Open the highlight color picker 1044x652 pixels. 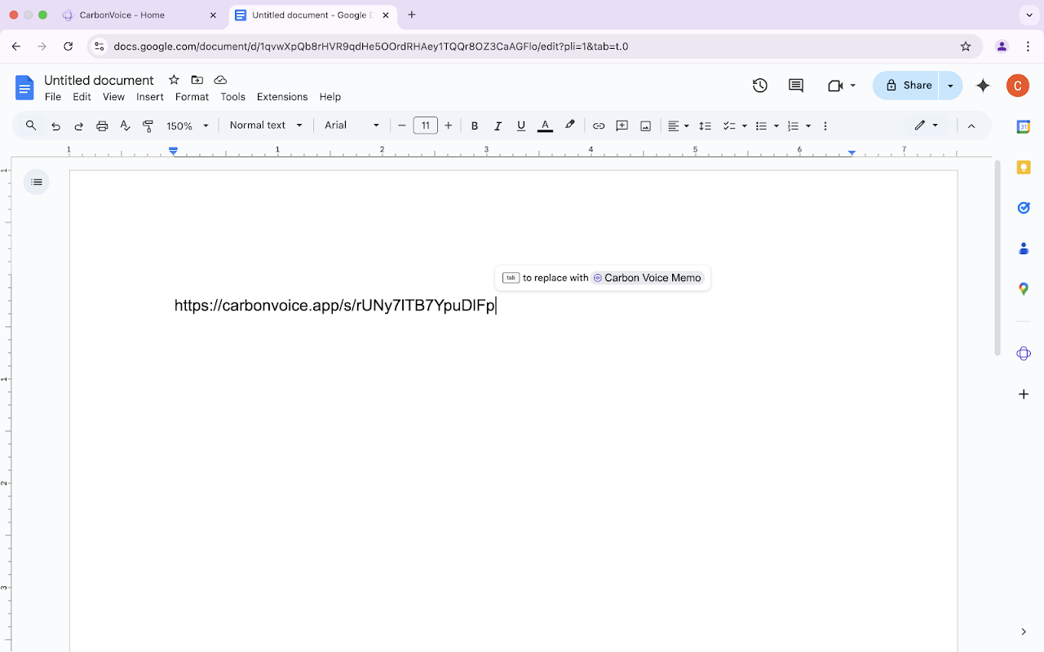click(x=570, y=126)
